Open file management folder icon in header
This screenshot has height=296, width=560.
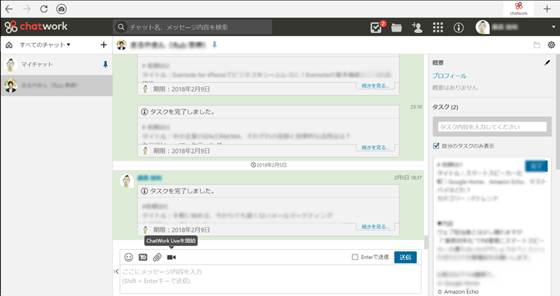(x=396, y=28)
